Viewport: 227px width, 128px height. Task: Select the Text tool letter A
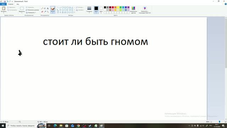48,9
